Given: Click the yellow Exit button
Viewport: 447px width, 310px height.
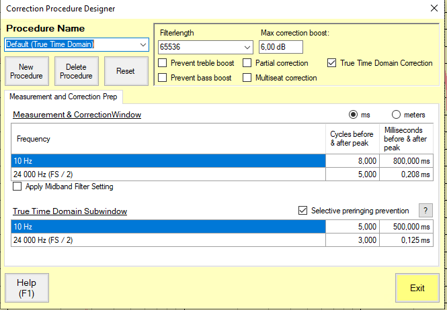Looking at the screenshot, I should pyautogui.click(x=417, y=288).
